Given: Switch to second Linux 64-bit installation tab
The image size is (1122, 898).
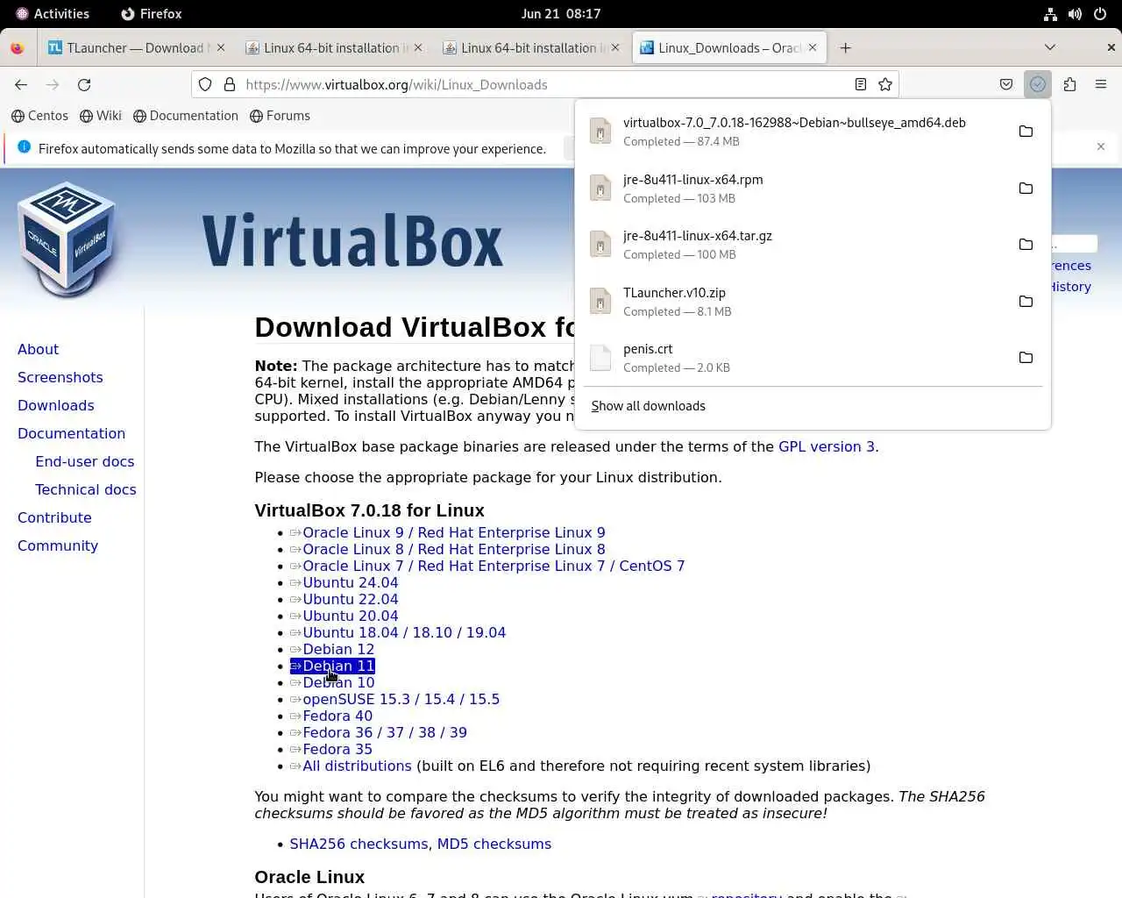Looking at the screenshot, I should (529, 47).
